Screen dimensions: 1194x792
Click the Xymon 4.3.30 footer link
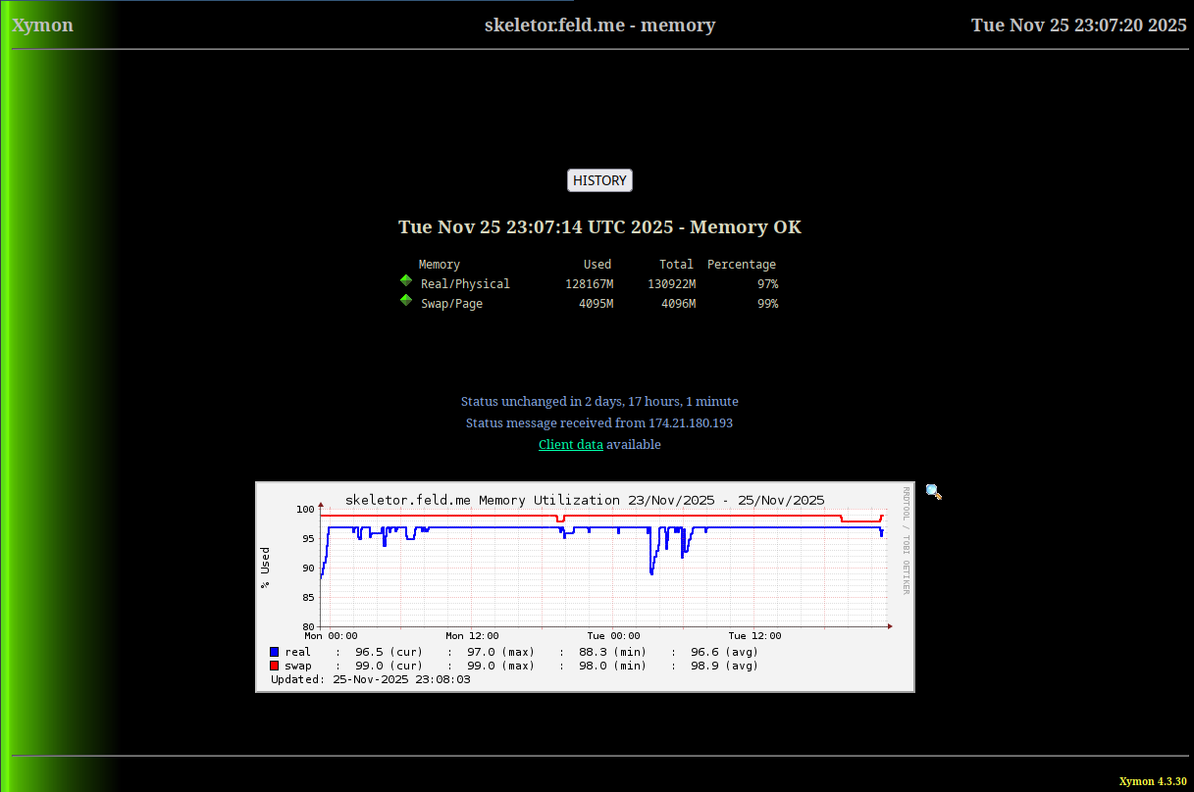point(1153,781)
